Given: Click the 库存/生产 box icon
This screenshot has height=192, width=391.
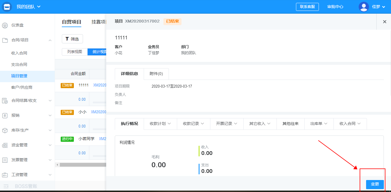Looking at the screenshot, I should coord(5,130).
